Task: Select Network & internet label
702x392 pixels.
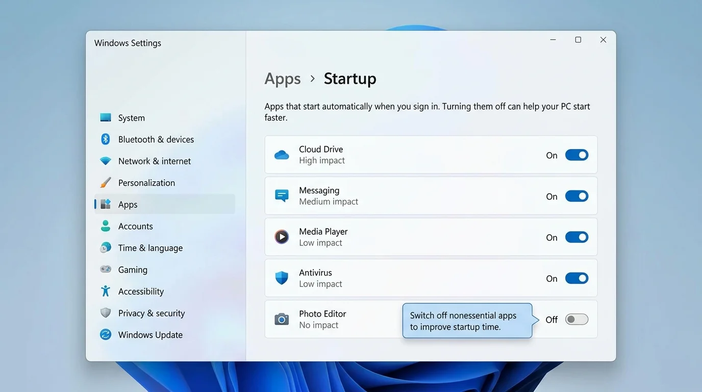Action: click(x=155, y=161)
